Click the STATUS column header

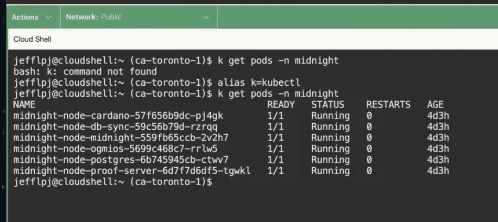327,105
